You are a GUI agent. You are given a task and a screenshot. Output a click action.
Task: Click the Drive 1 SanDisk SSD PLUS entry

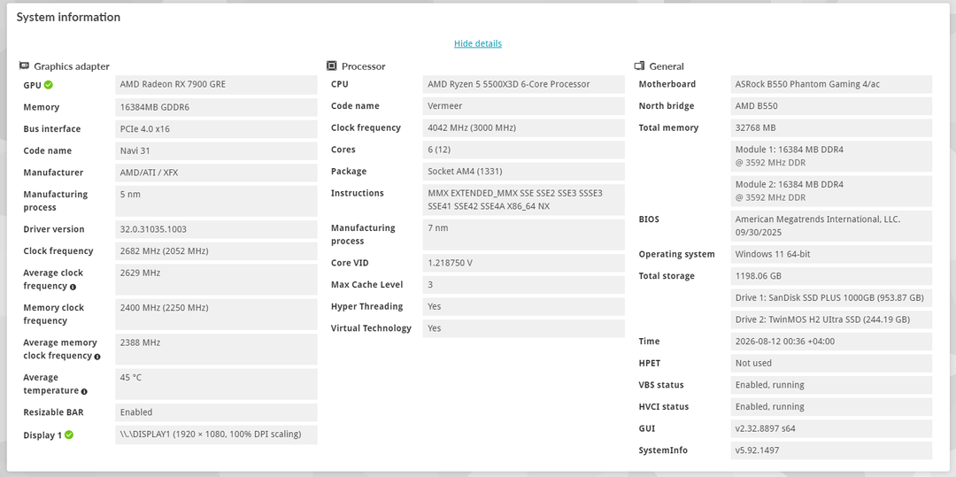point(831,298)
